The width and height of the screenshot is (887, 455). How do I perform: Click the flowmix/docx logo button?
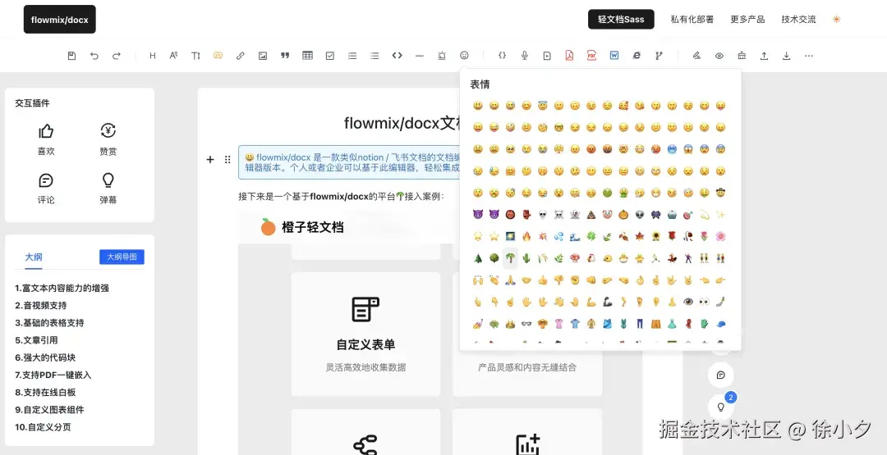(x=59, y=19)
